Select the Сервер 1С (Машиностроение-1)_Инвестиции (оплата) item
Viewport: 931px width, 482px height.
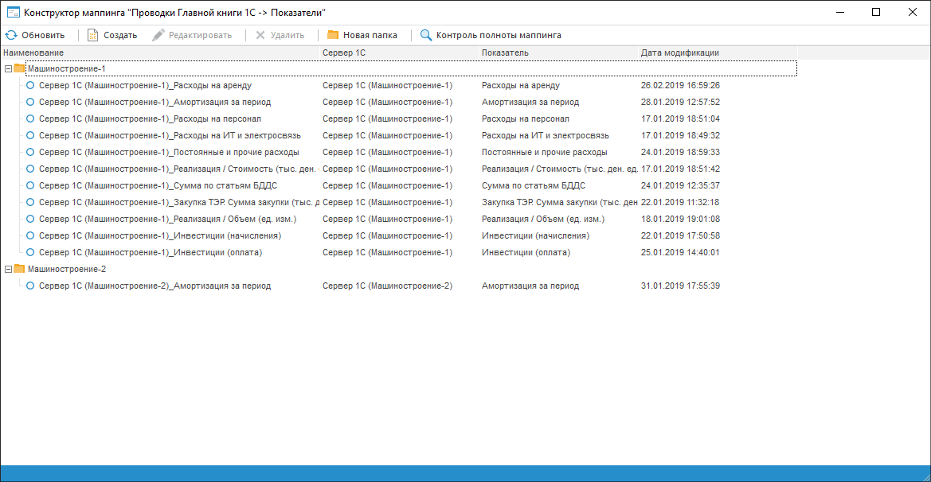[x=151, y=252]
